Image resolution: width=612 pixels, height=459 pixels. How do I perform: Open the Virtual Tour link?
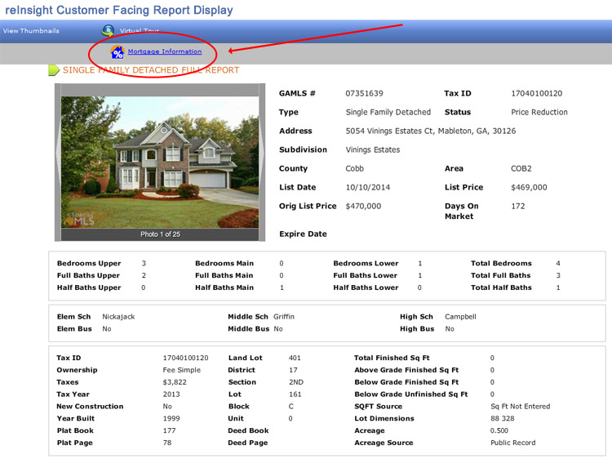click(x=140, y=31)
